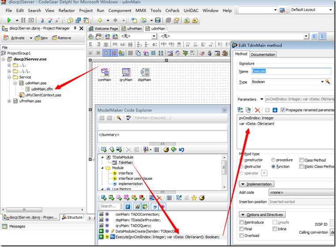Viewport: 336px width, 247px height.
Task: Click the add parameter icon in method editor
Action: (x=240, y=110)
